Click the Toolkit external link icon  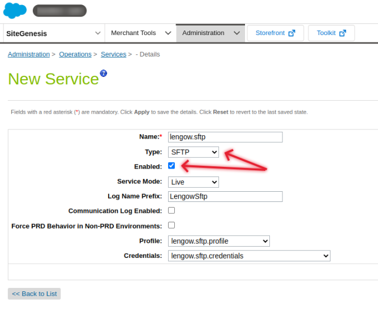click(343, 33)
